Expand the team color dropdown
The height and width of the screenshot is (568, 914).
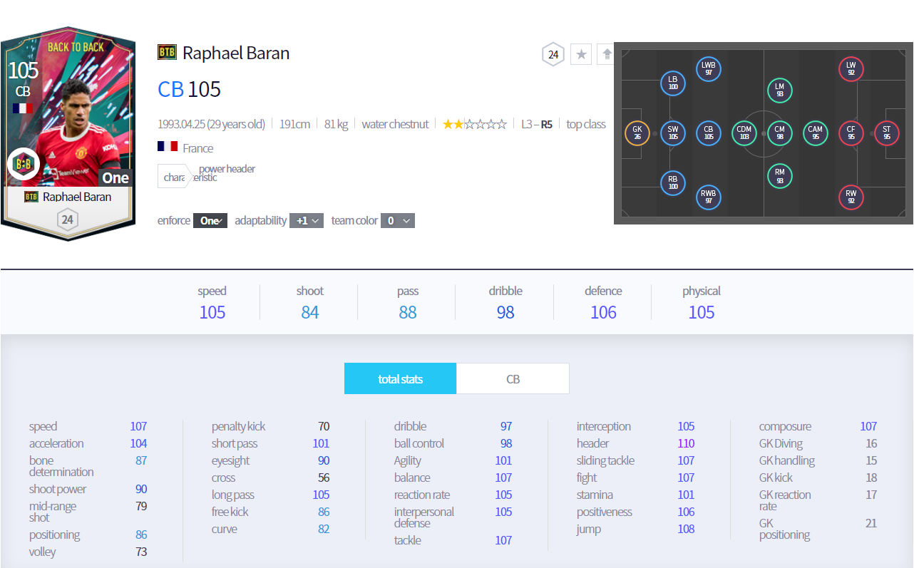pos(397,221)
